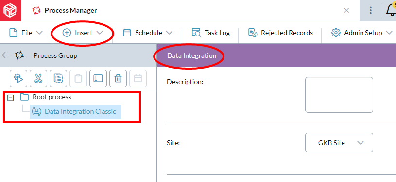Open Rejected Records

click(280, 33)
